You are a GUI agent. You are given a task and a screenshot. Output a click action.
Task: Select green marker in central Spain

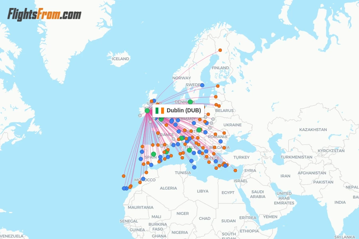pos(154,154)
